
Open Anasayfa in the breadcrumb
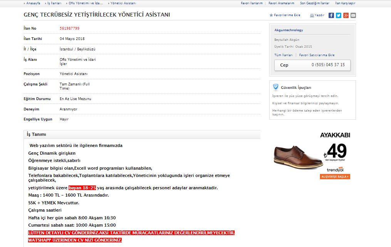(x=33, y=3)
